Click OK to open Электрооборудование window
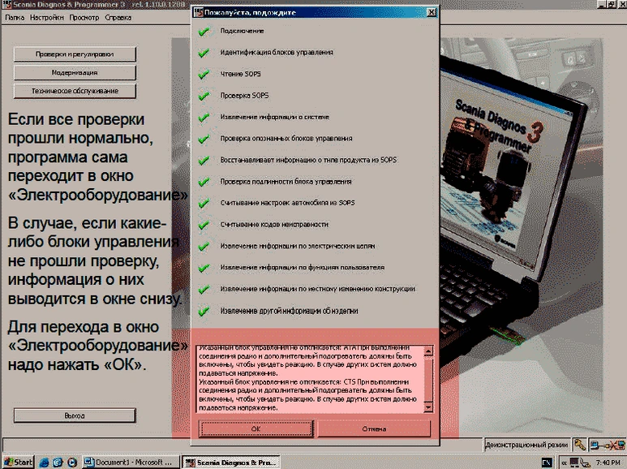The image size is (627, 469). pyautogui.click(x=255, y=428)
